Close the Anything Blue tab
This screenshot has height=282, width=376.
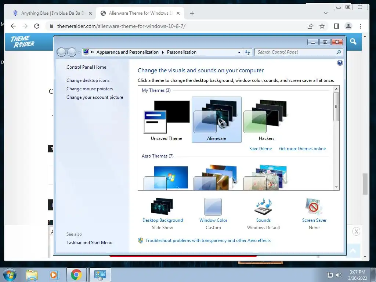90,13
